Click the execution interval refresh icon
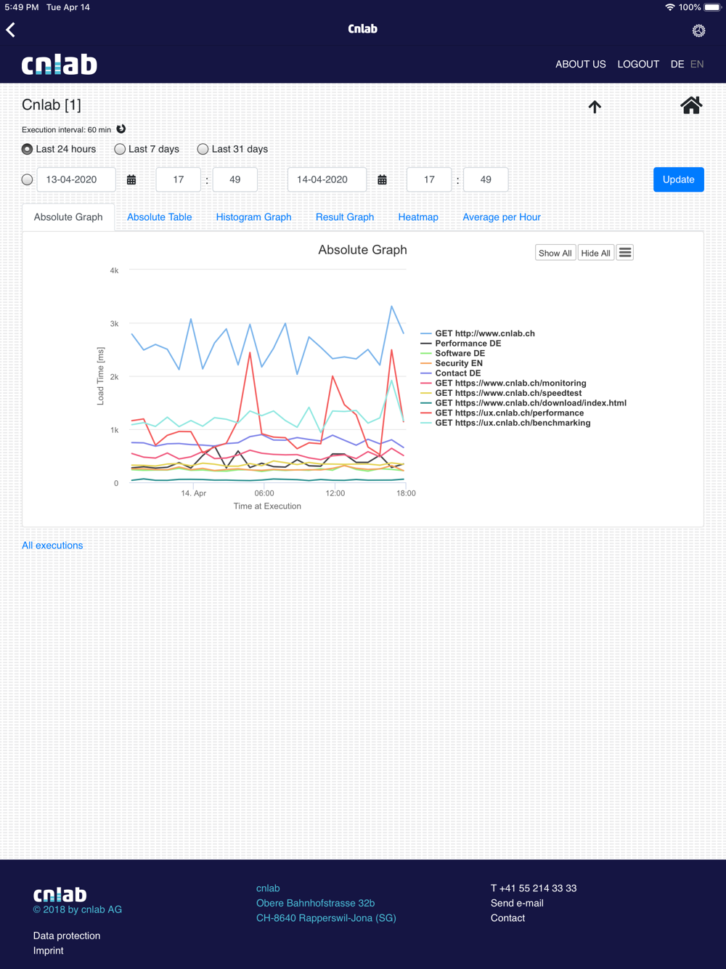Image resolution: width=726 pixels, height=969 pixels. 121,129
